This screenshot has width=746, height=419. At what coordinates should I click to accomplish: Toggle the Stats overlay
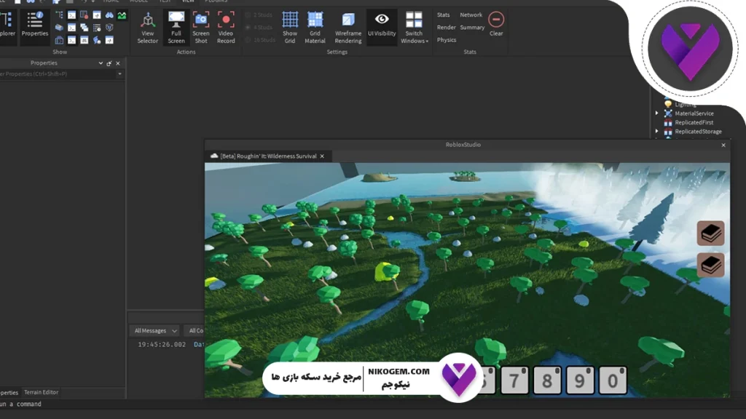click(443, 15)
